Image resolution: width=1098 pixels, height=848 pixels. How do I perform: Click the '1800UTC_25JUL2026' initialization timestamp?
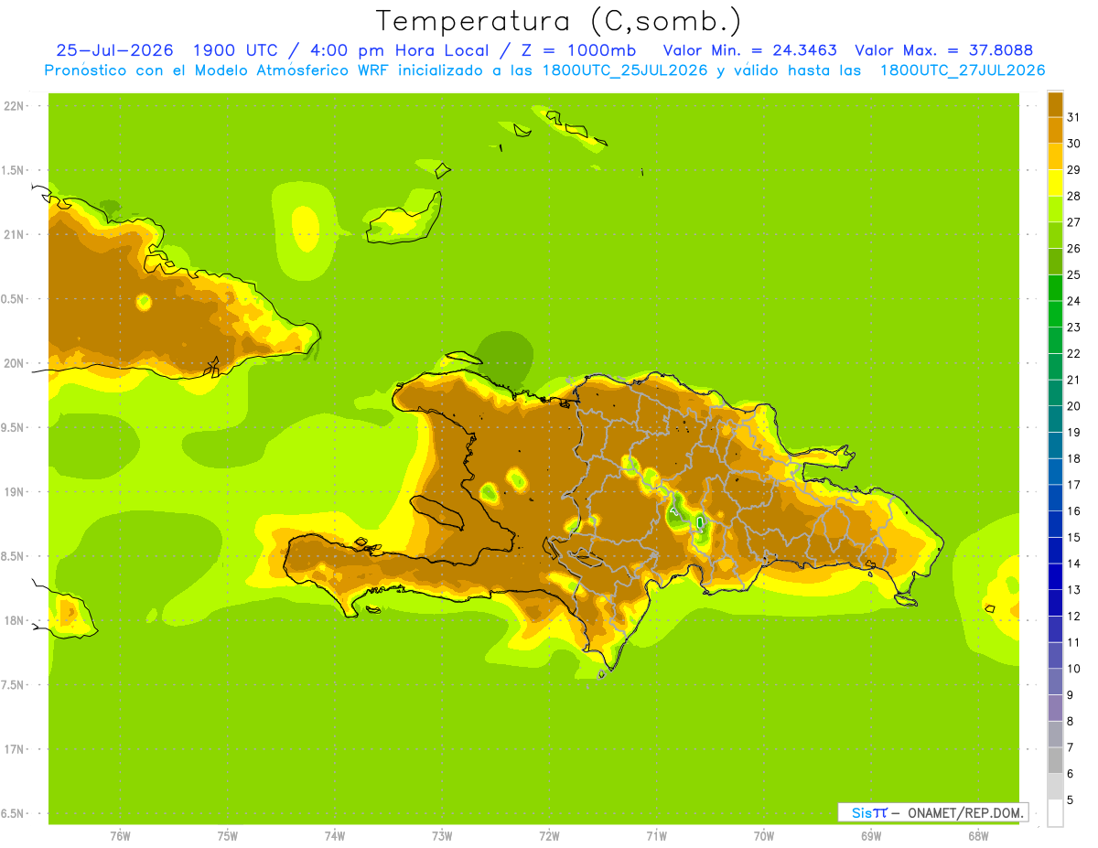(x=625, y=70)
